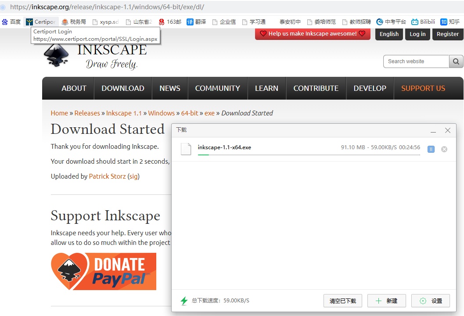The width and height of the screenshot is (464, 316).
Task: Click the Inkscape mountain logo
Action: 56,56
